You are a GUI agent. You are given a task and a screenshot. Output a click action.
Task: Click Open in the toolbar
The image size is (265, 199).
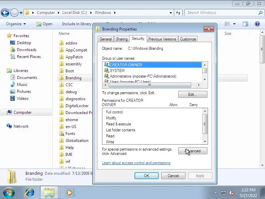tap(44, 24)
